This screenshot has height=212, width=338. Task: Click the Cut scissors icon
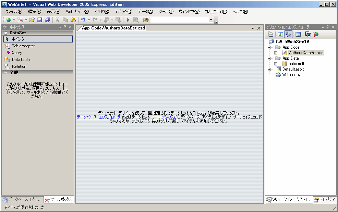coord(57,20)
